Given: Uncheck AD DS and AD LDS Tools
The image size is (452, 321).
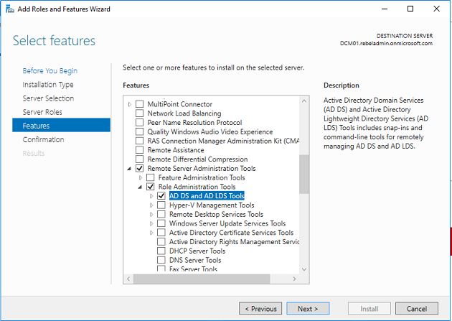Looking at the screenshot, I should coord(161,196).
